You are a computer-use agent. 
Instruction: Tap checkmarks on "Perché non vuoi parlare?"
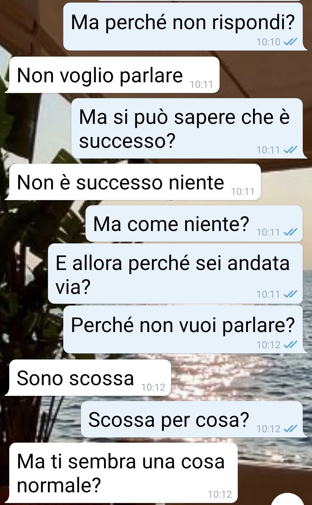coord(290,345)
